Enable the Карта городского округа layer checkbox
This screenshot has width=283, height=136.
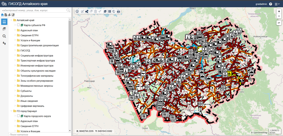(18, 116)
